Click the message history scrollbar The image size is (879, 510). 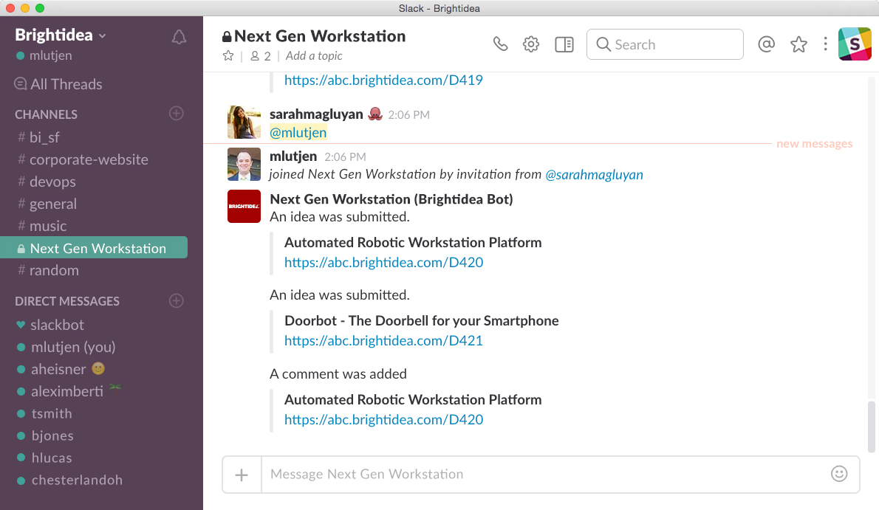(872, 426)
